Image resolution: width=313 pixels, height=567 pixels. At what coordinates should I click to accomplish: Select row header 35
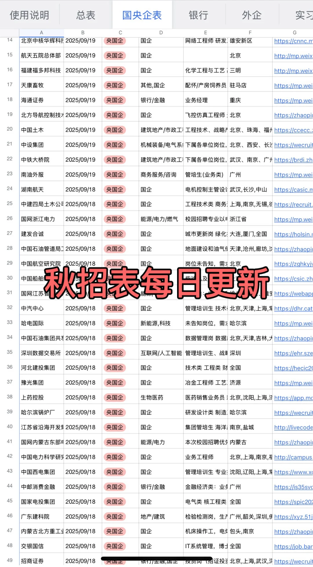coord(10,352)
